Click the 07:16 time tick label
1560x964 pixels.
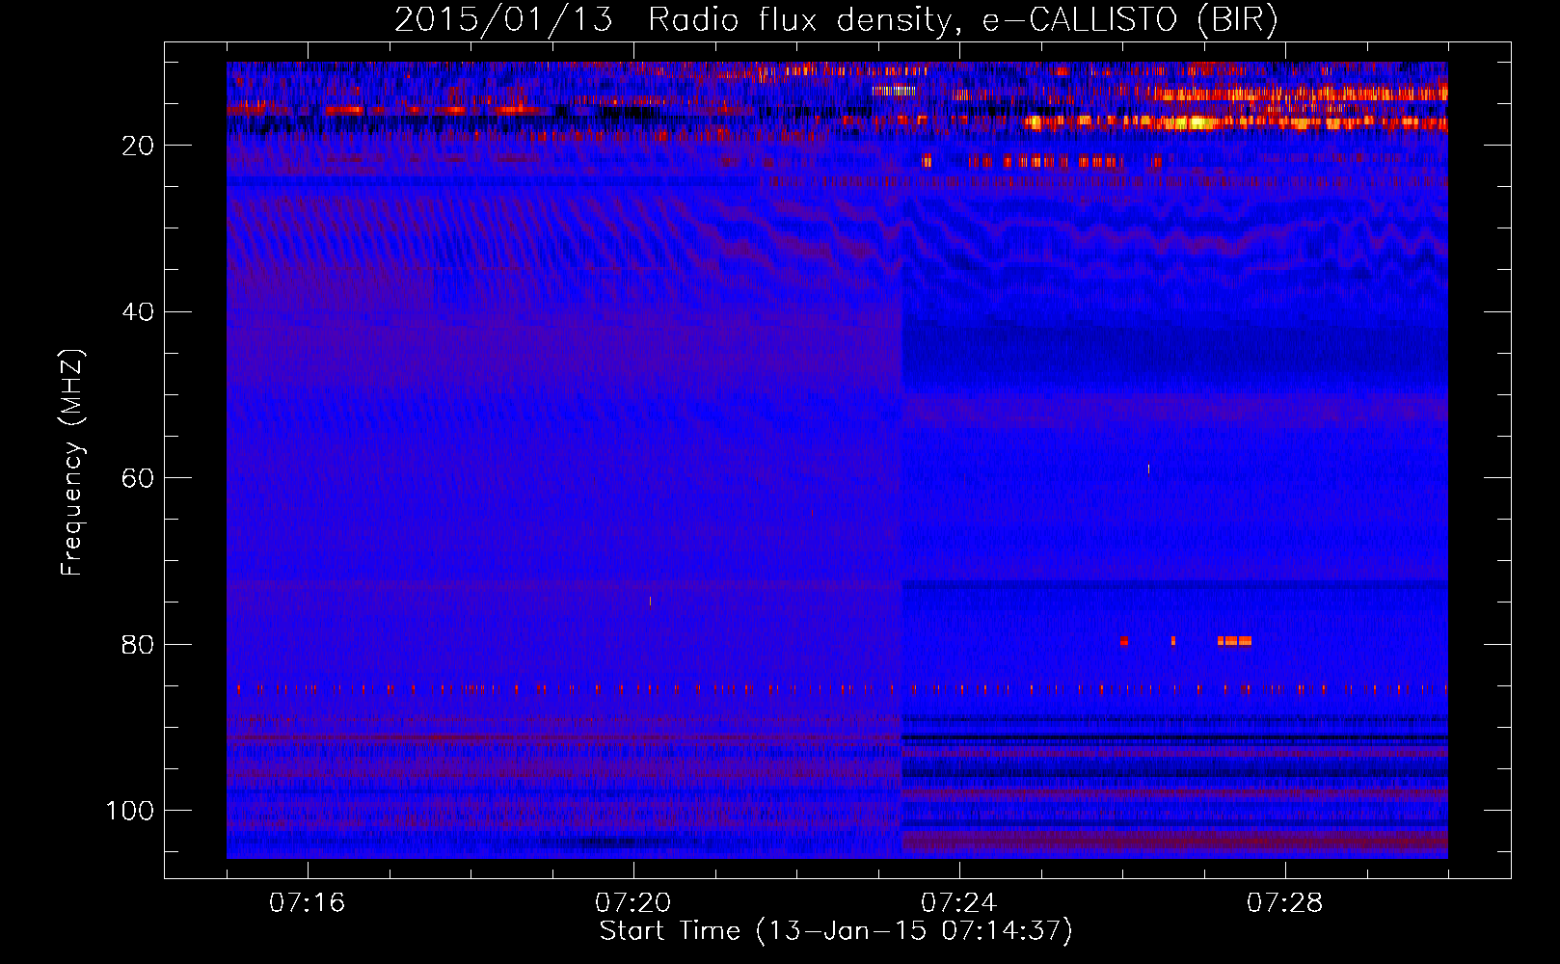pos(308,903)
